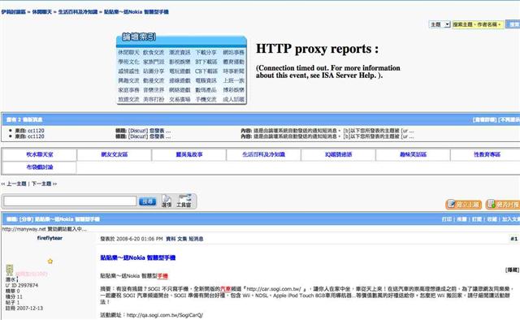520x320 pixels.
Task: Click the 論壇索引 panel header
Action: (139, 37)
